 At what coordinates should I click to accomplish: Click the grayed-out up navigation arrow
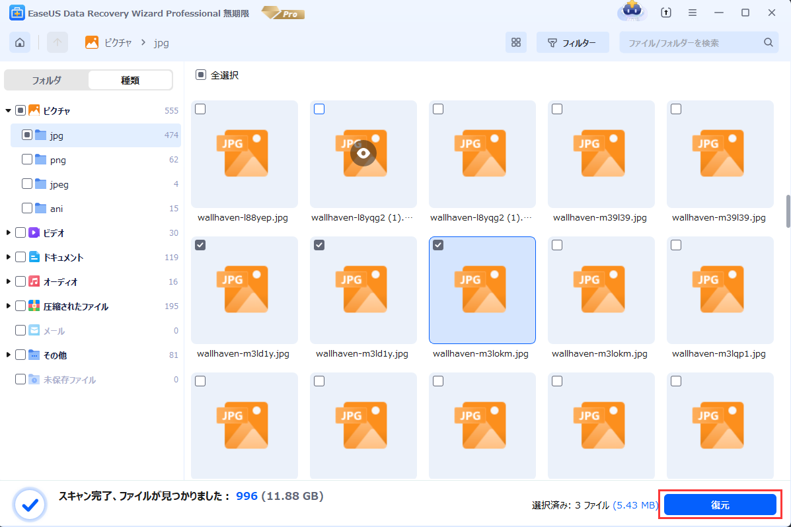coord(57,42)
